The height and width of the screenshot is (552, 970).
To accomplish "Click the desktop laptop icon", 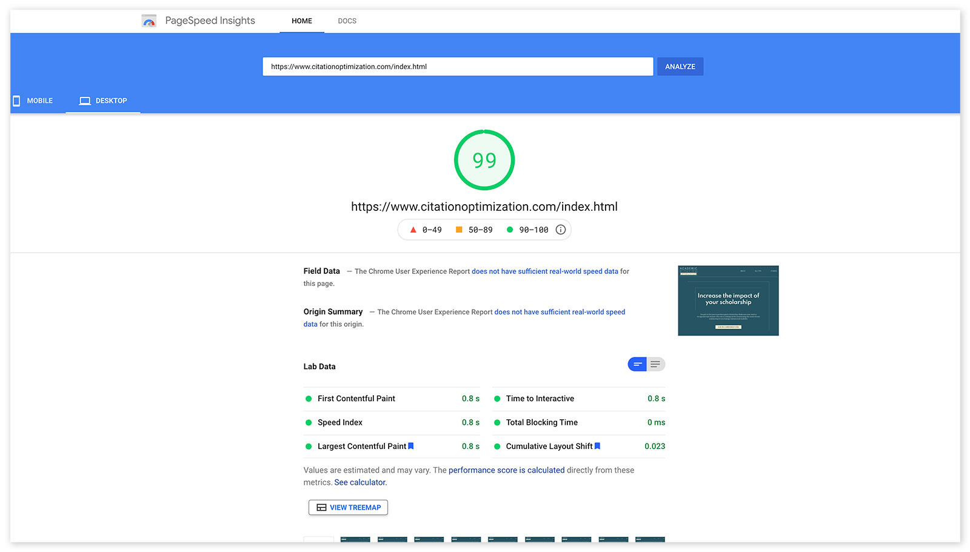I will 85,101.
